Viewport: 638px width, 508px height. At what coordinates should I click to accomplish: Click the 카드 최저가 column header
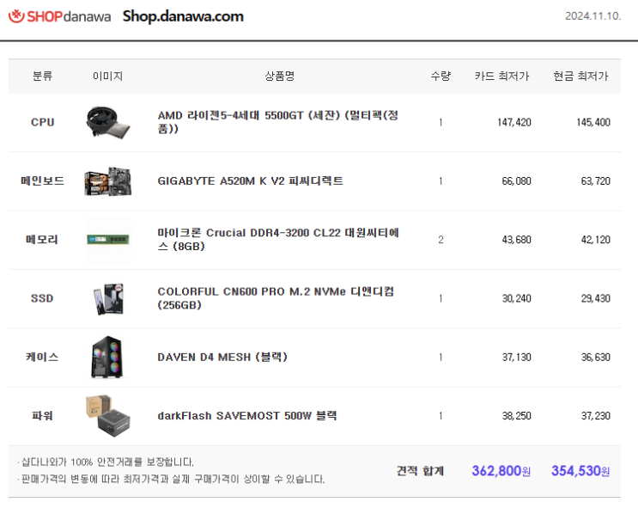(x=501, y=76)
